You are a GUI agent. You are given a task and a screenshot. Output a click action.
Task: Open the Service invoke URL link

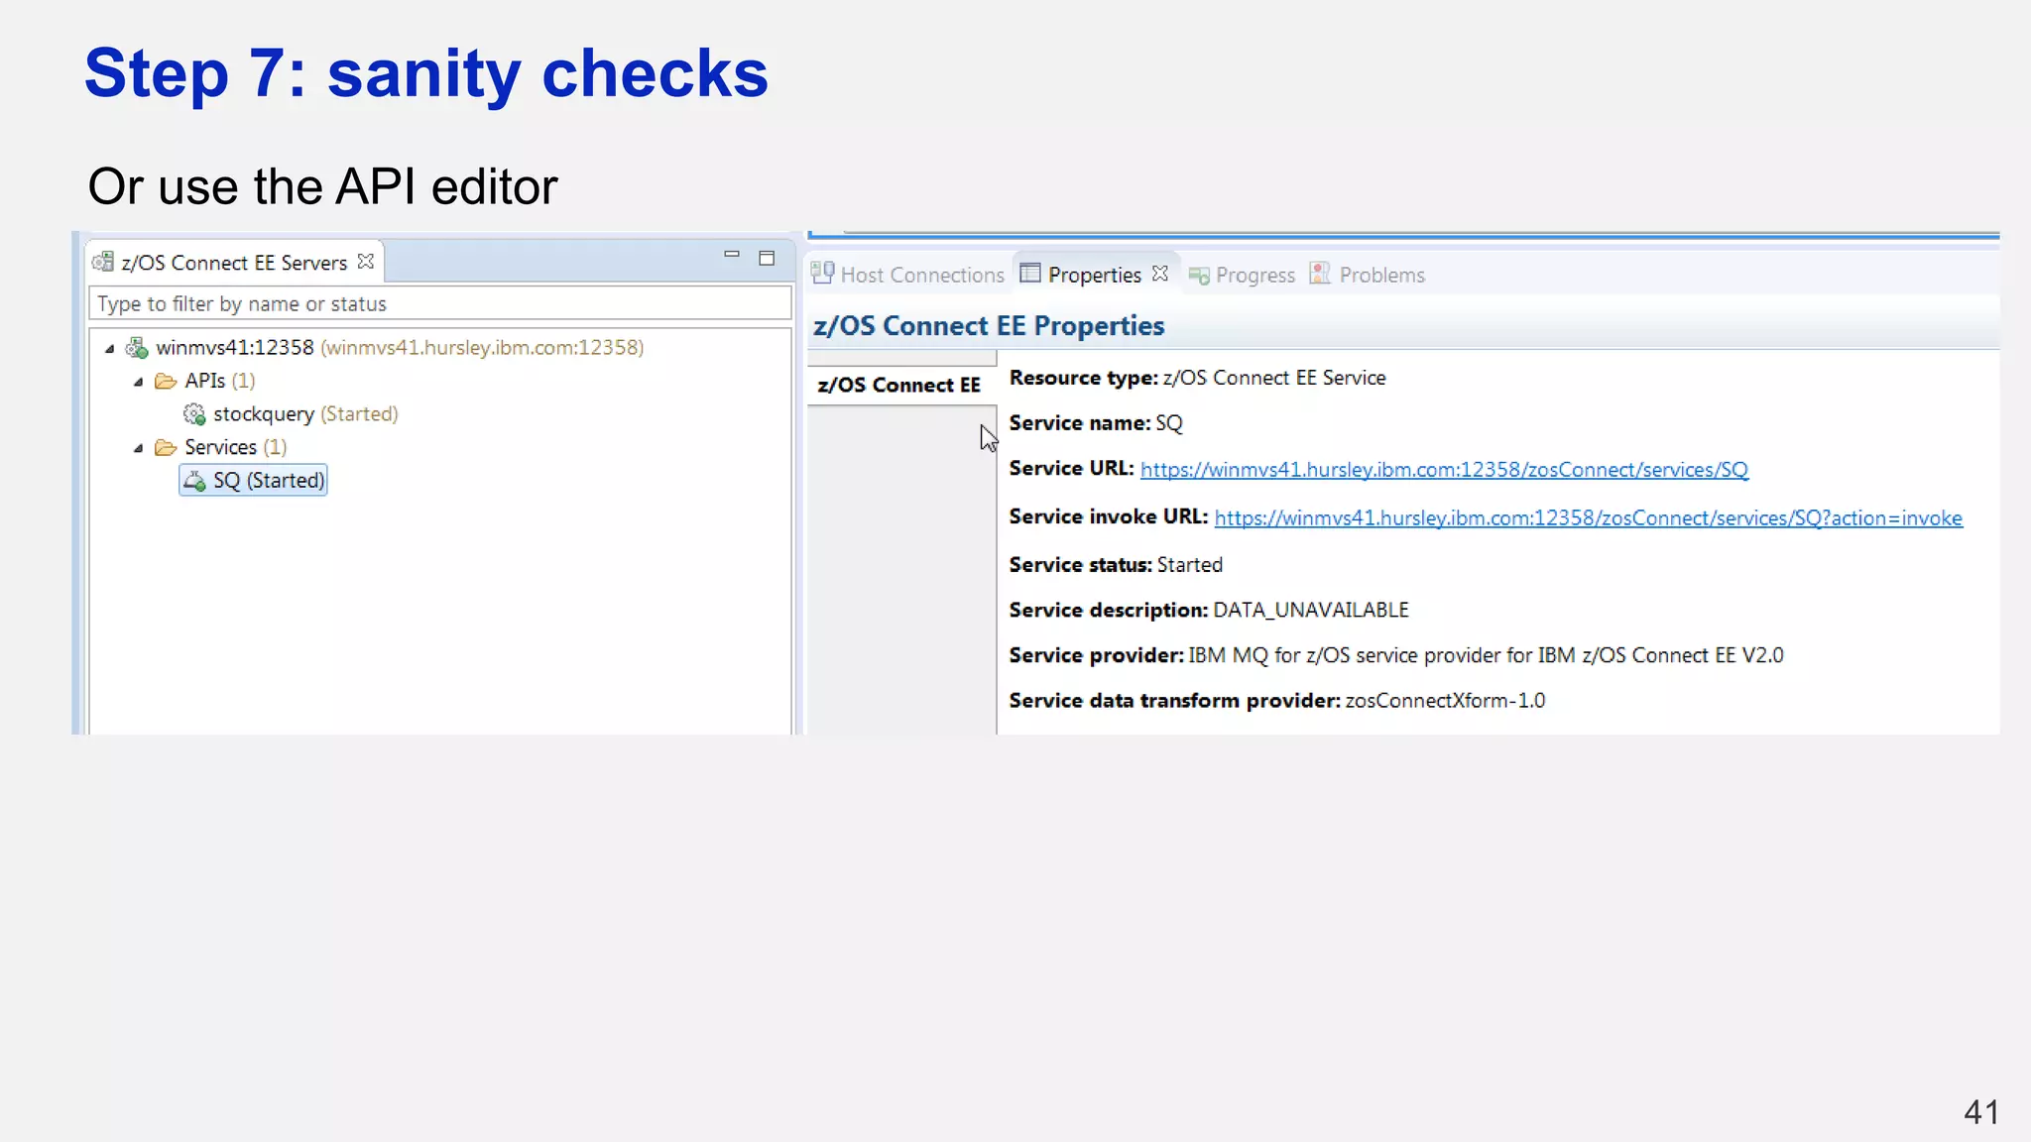[x=1588, y=518]
